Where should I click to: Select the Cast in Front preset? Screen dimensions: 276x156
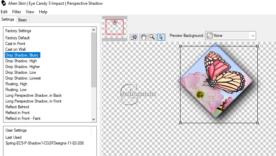[x=15, y=44]
